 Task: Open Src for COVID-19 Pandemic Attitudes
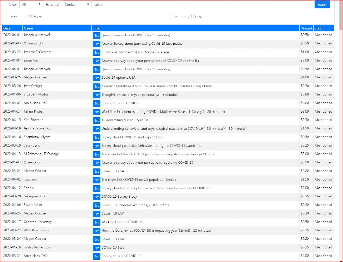tap(97, 205)
